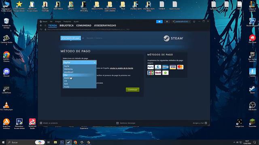
Task: Open Steam notifications bell
Action: 167,21
